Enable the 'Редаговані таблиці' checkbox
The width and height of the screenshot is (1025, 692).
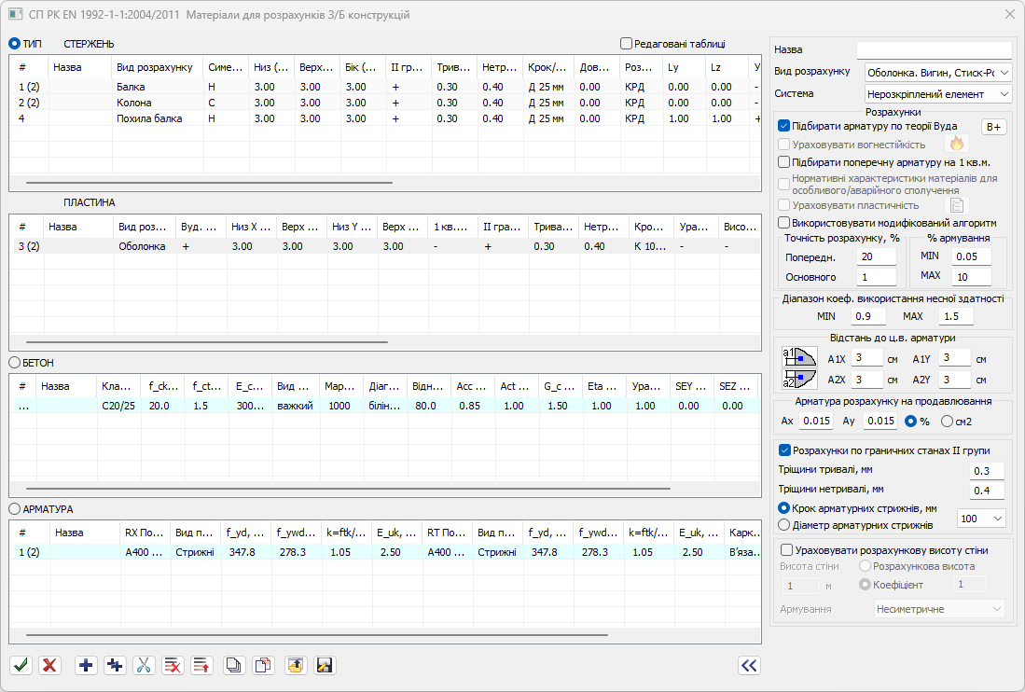click(626, 43)
